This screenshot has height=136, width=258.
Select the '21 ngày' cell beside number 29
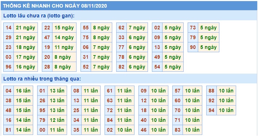pyautogui.click(x=26, y=37)
